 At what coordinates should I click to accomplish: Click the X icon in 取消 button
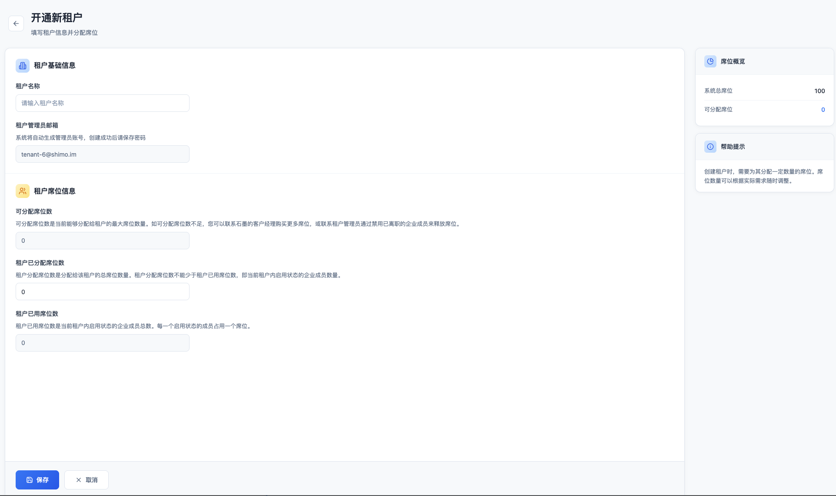click(79, 480)
